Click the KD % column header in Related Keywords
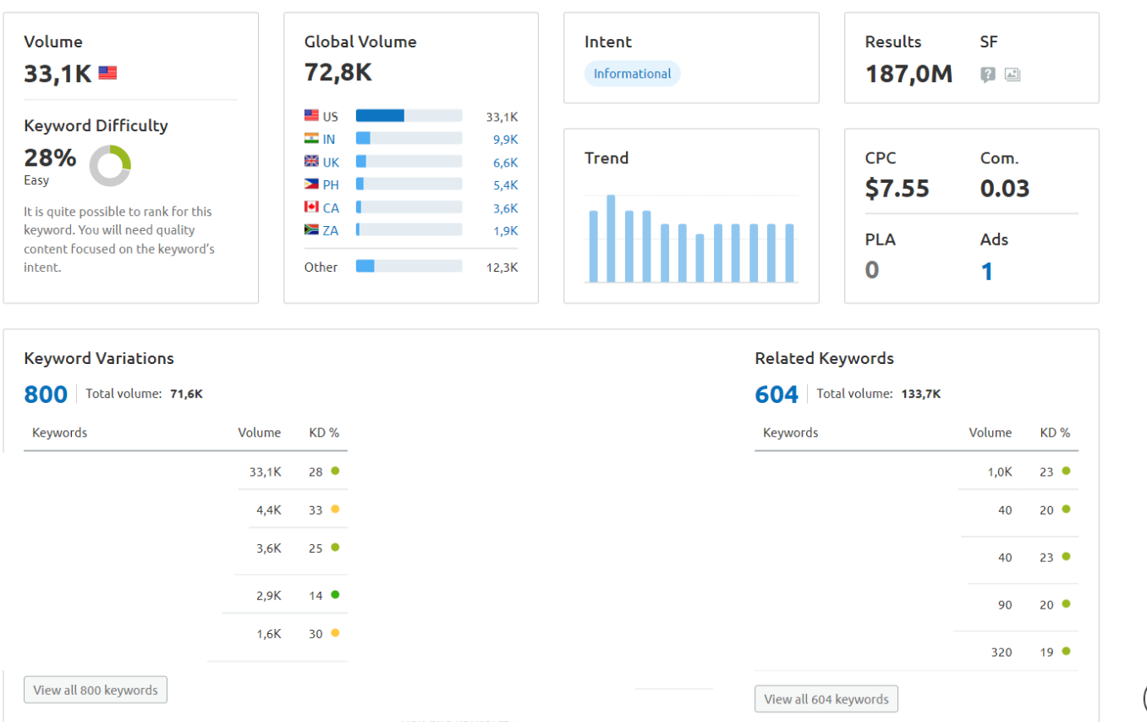Screen dimensions: 1147x722 1055,433
